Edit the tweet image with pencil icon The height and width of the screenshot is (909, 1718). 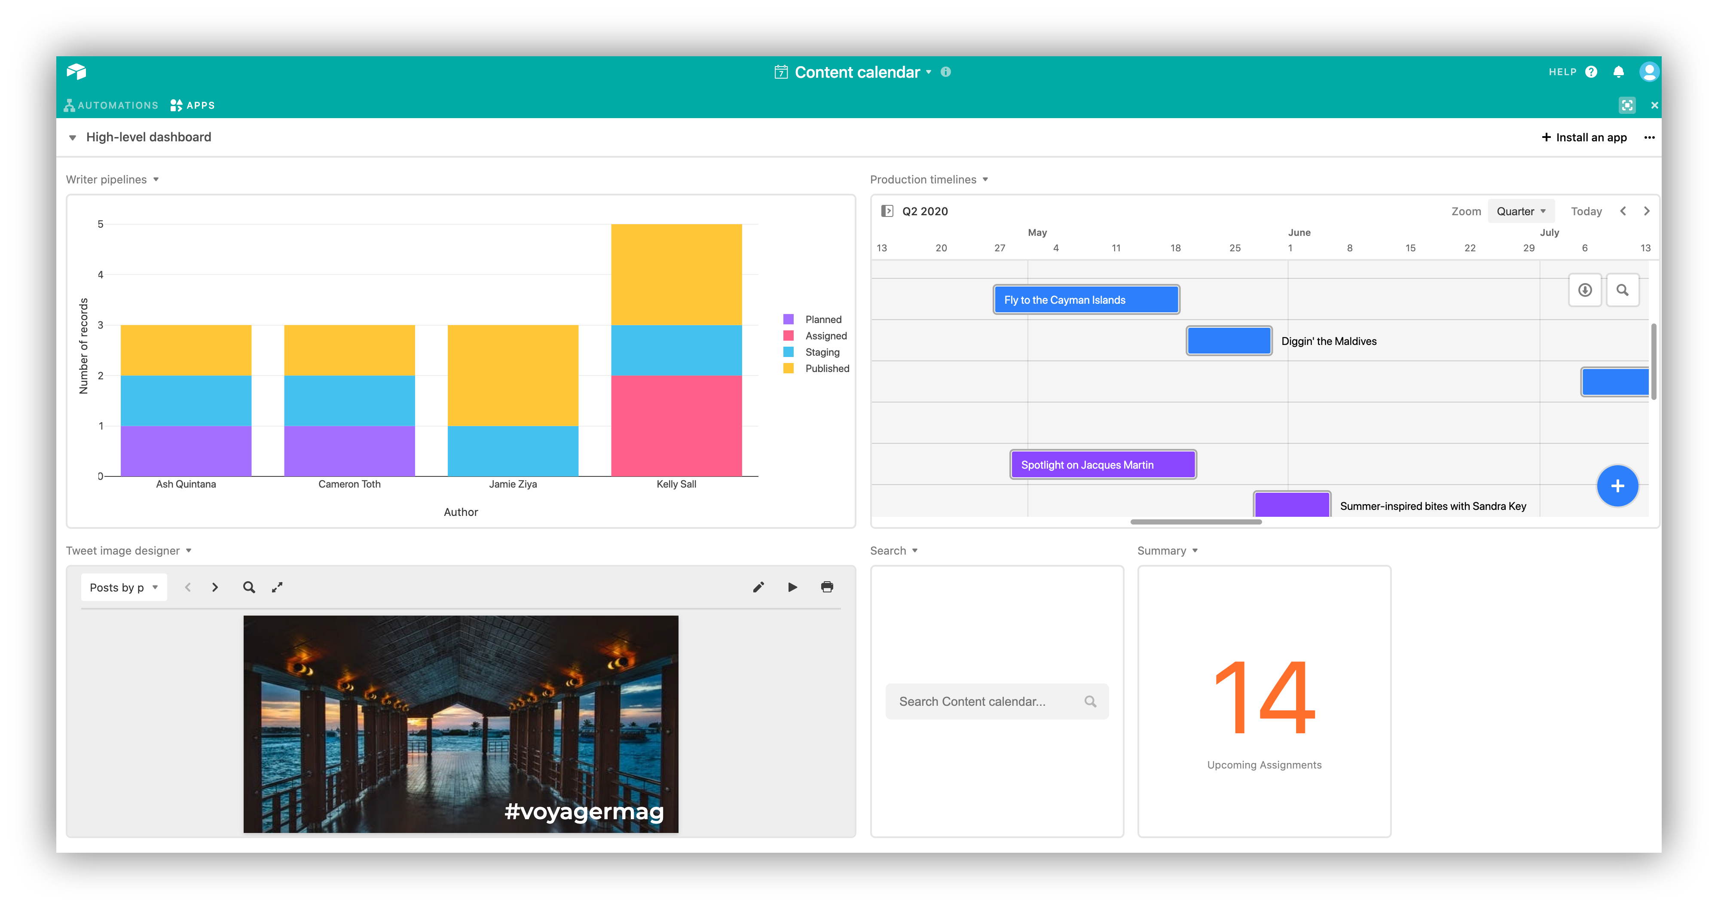pos(758,587)
